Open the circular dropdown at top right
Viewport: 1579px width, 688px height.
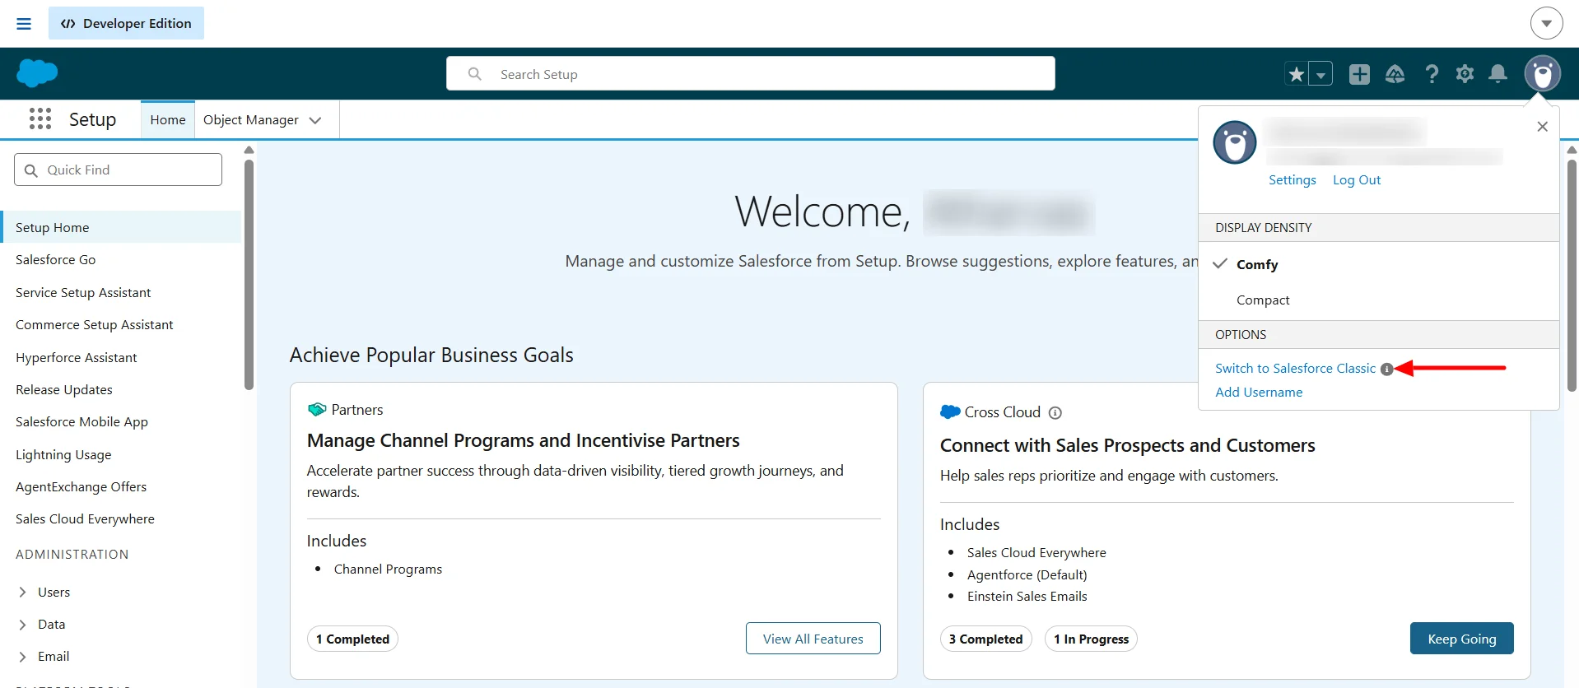point(1546,23)
